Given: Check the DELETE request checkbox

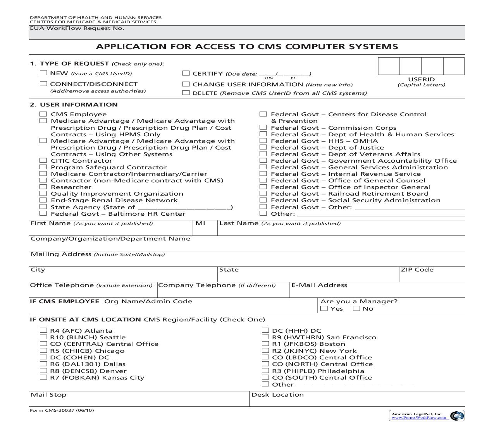Looking at the screenshot, I should 185,93.
